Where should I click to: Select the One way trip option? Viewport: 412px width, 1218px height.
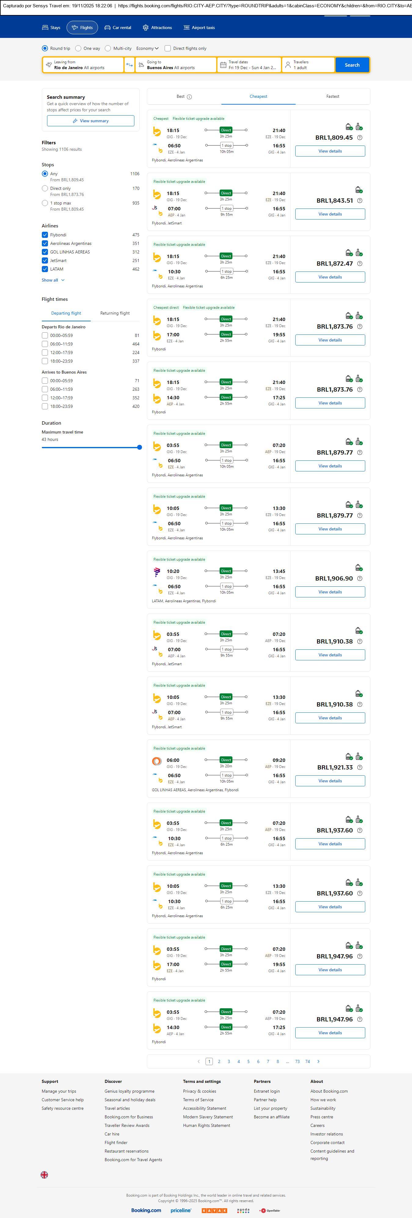coord(79,48)
